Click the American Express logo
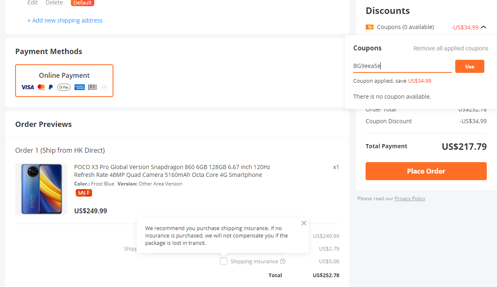Screen dimensions: 497x287 pos(79,87)
